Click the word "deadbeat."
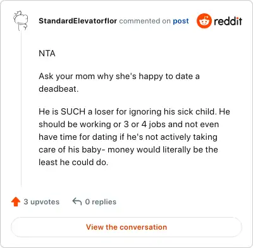The width and height of the screenshot is (253, 248). point(59,89)
